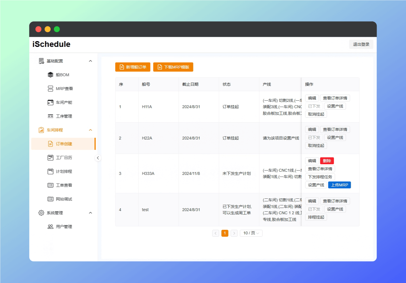The width and height of the screenshot is (406, 283).
Task: Click the 车间排程 clipboard chart icon
Action: (41, 130)
